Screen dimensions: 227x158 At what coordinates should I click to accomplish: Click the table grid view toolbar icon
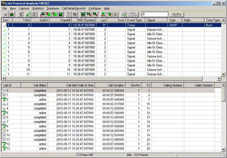[x=69, y=14]
